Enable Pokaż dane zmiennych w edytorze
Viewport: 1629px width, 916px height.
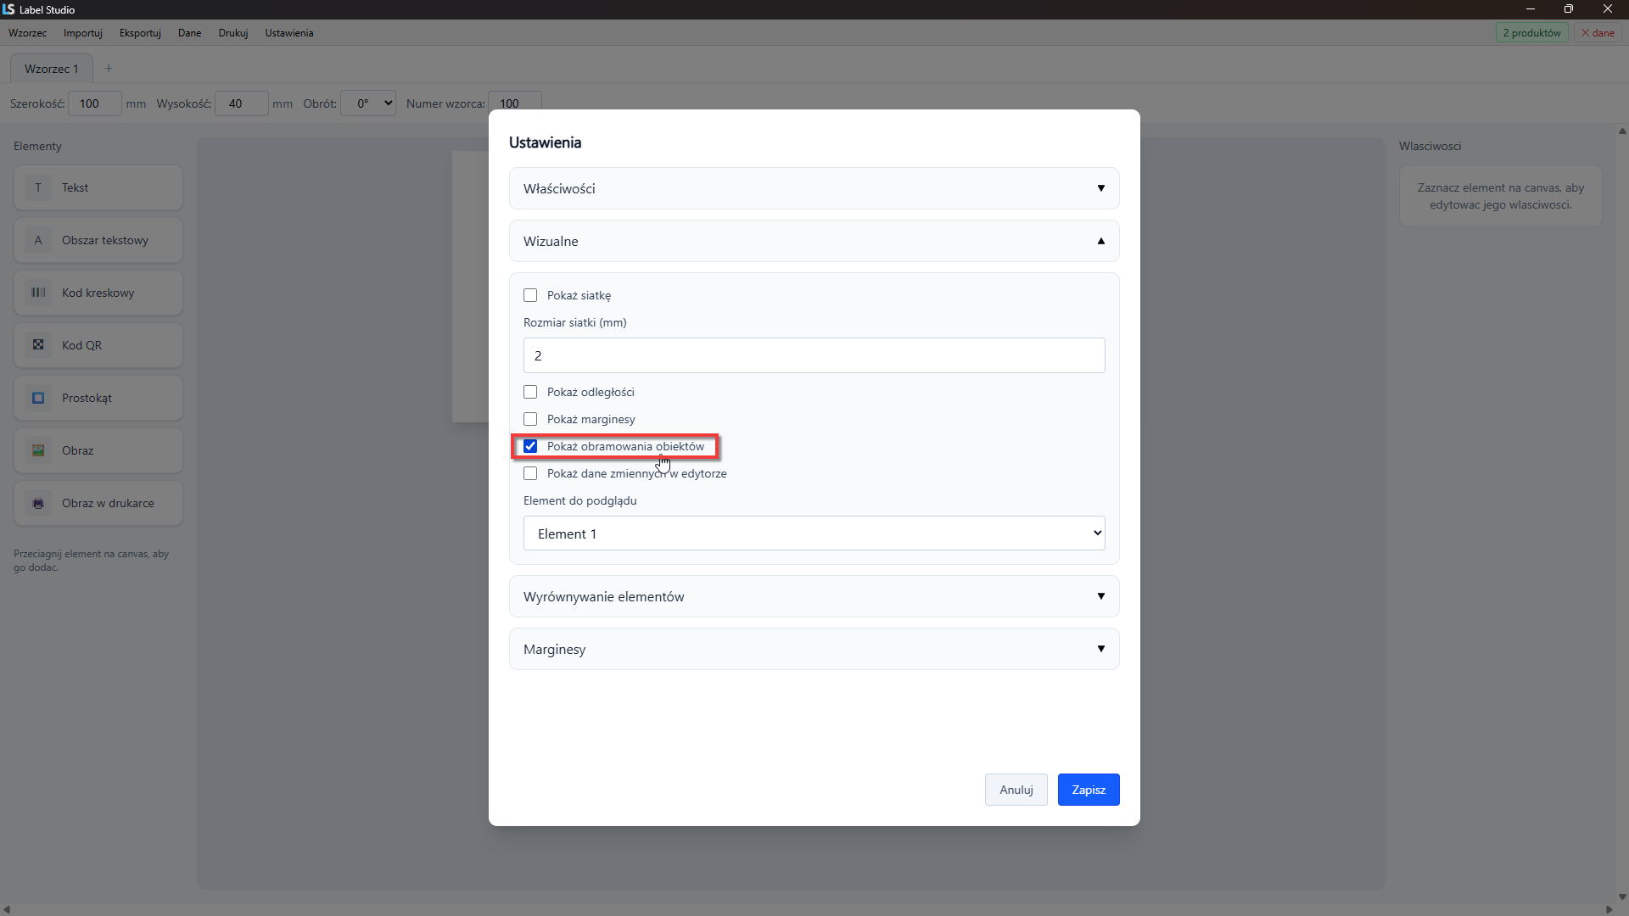pos(530,473)
